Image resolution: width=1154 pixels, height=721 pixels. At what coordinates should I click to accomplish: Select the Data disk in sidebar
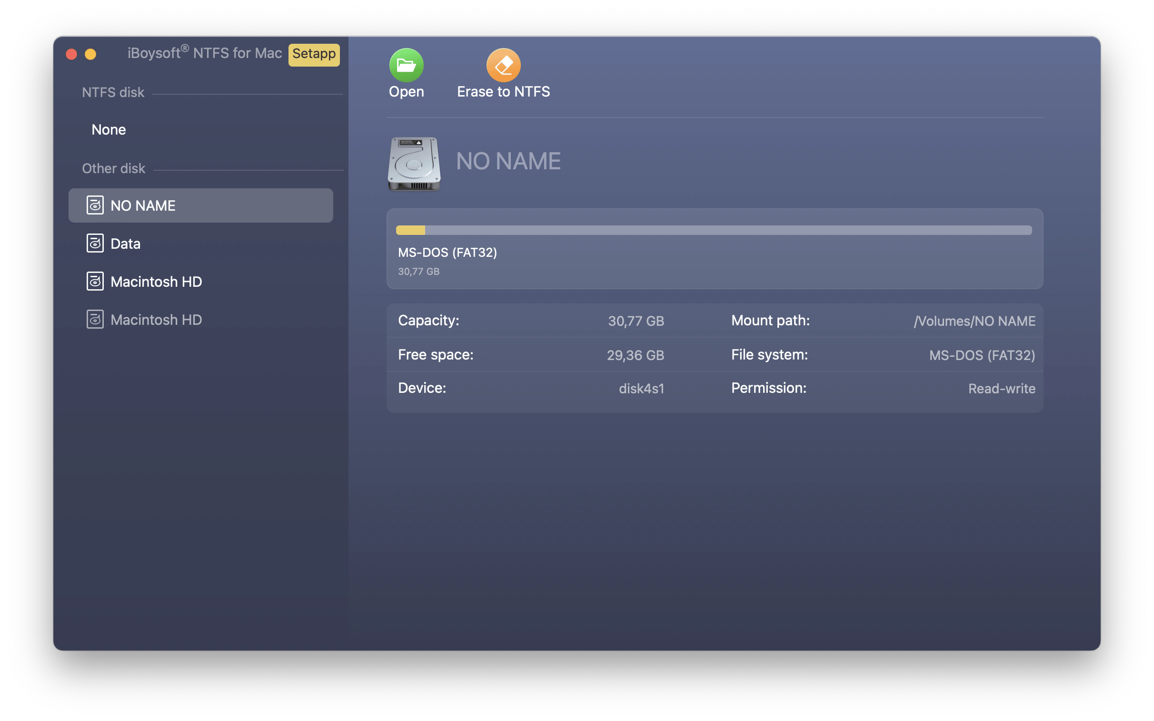201,243
